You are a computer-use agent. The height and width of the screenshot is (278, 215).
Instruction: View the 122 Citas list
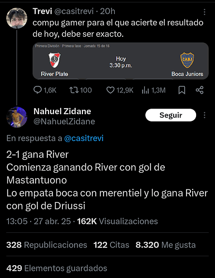pos(111,245)
